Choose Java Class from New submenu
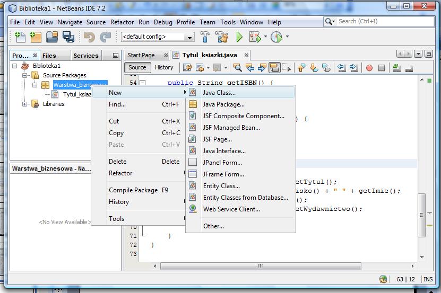The width and height of the screenshot is (441, 293). coord(241,92)
